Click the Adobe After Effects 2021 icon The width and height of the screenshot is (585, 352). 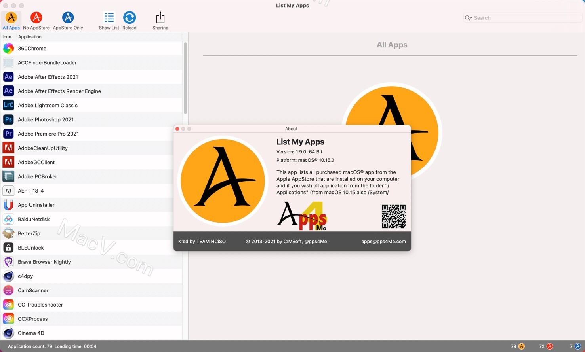click(8, 77)
